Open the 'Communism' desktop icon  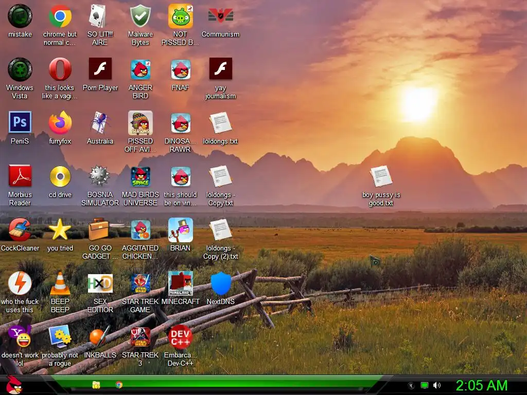click(x=220, y=16)
